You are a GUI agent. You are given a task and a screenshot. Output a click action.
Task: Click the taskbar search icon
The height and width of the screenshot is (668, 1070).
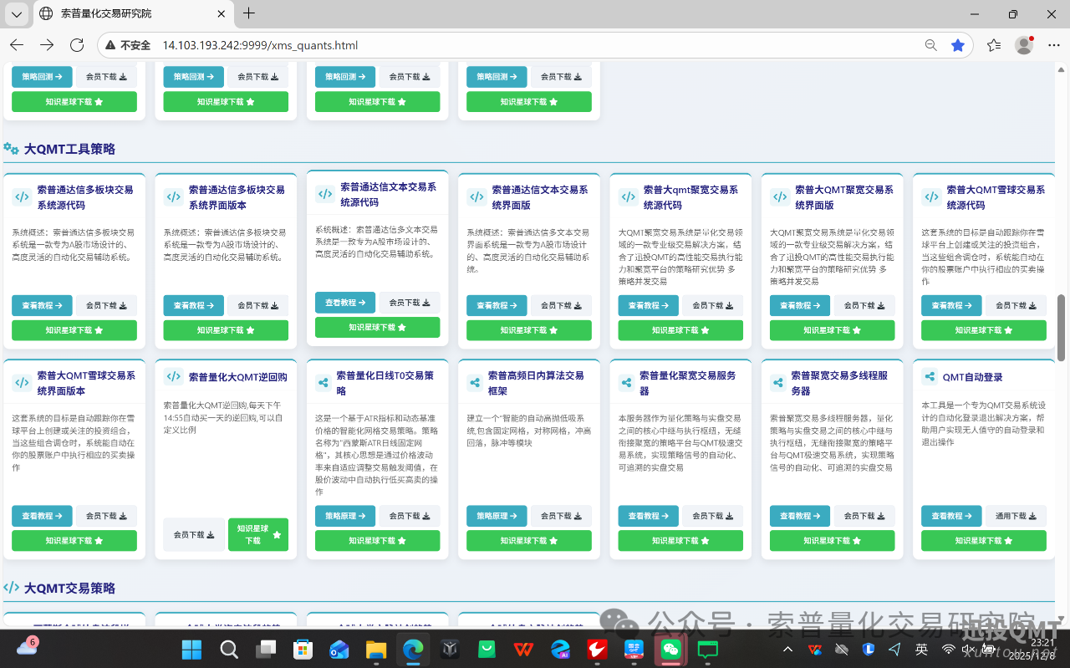point(228,650)
